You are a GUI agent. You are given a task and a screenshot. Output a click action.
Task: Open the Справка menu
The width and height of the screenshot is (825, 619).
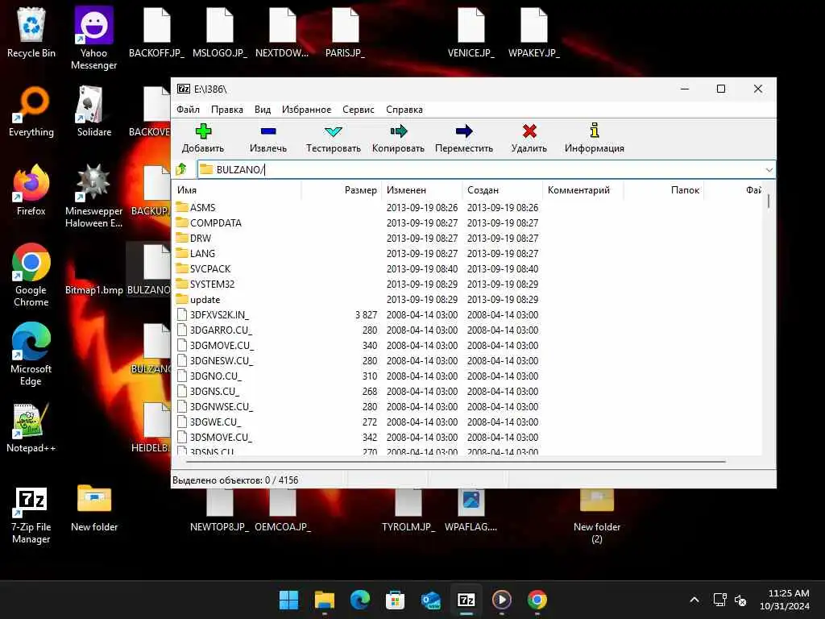(404, 110)
